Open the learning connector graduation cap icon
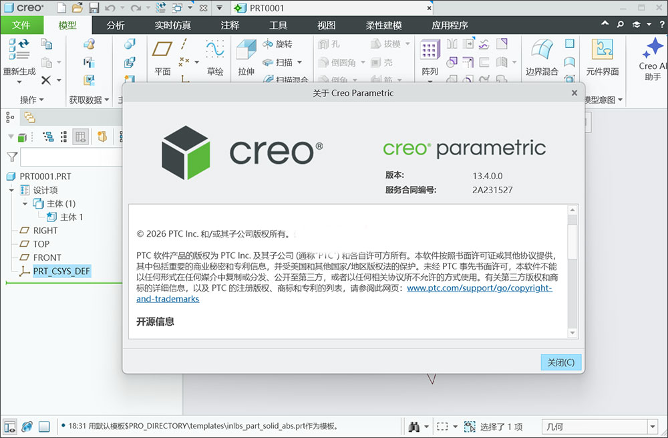The image size is (668, 438). tap(637, 25)
